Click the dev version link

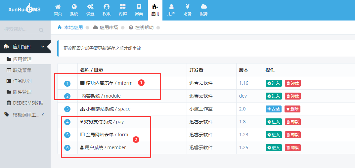pos(243,96)
